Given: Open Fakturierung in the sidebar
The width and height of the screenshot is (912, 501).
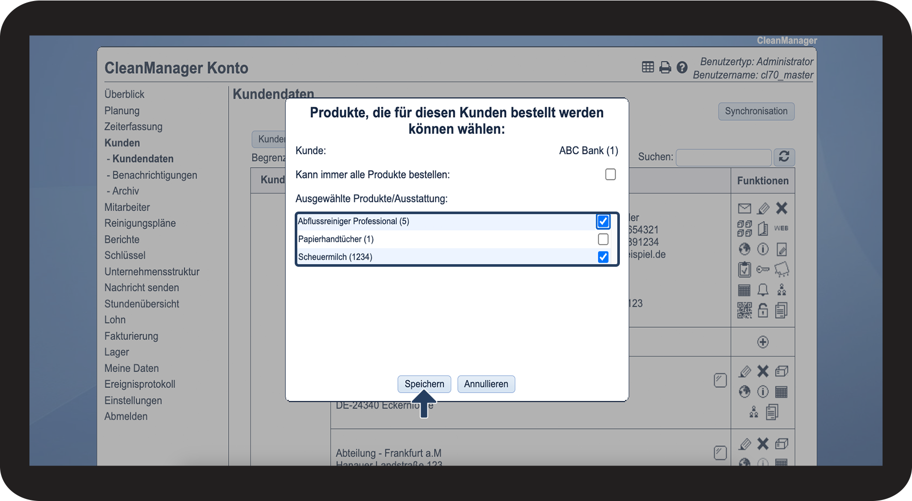Looking at the screenshot, I should (131, 336).
